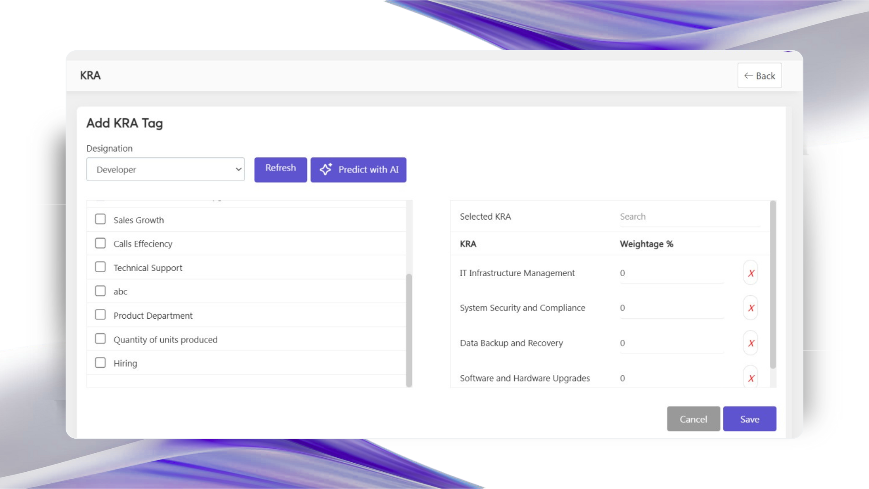Click the weightage field for IT Infrastructure Management
This screenshot has width=869, height=489.
pyautogui.click(x=671, y=273)
